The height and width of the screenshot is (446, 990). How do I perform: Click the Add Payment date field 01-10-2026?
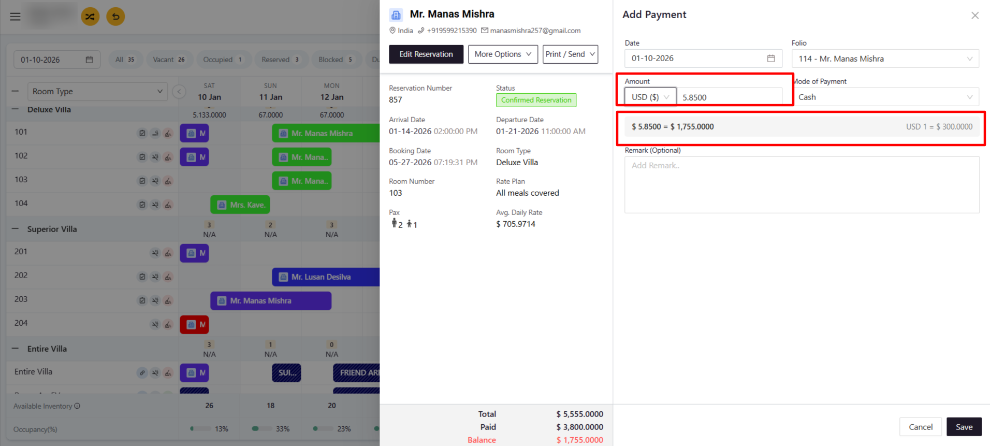coord(703,59)
